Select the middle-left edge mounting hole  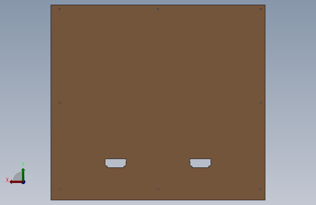pos(60,102)
